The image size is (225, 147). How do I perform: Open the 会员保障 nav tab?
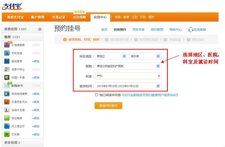79,17
